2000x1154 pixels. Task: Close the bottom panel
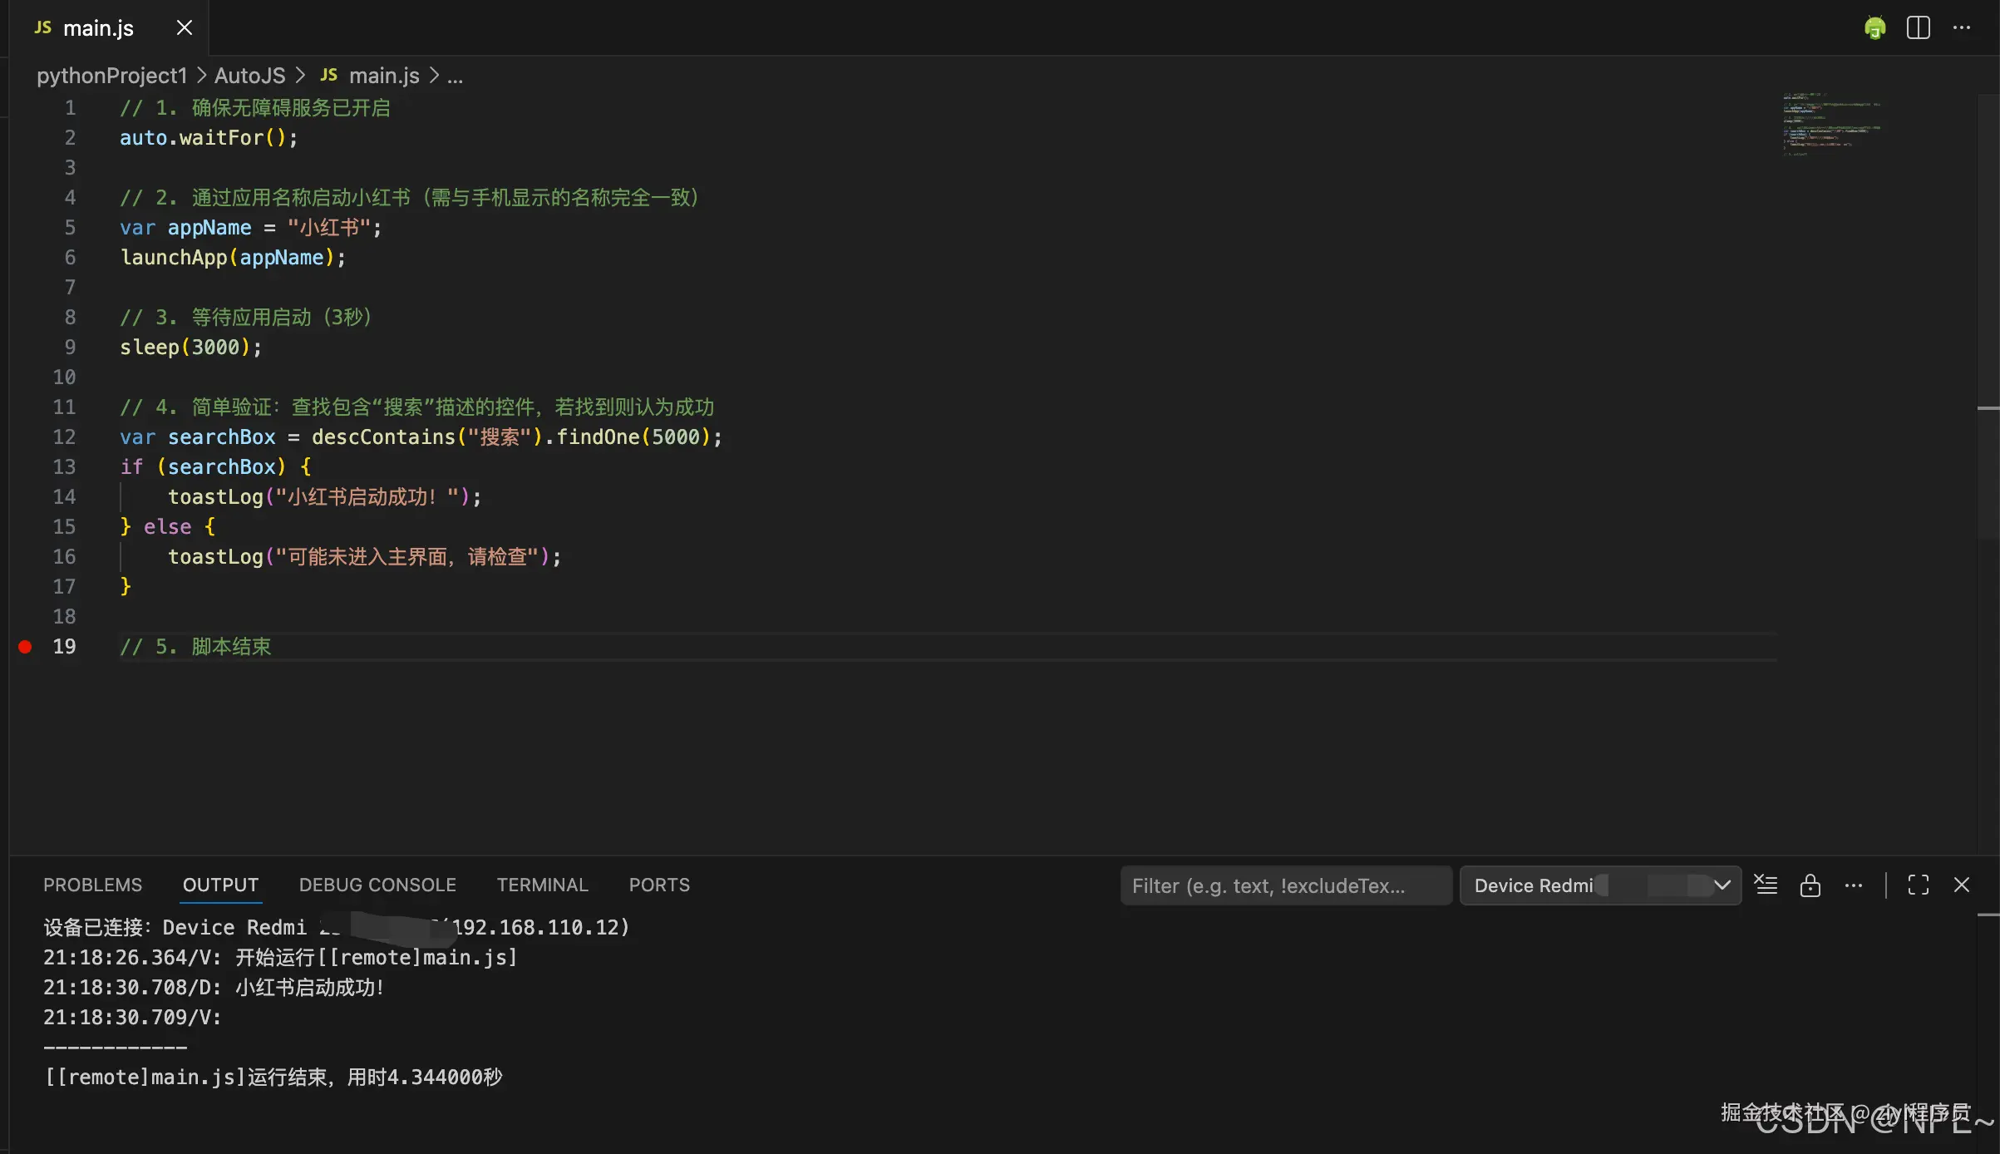click(x=1962, y=885)
